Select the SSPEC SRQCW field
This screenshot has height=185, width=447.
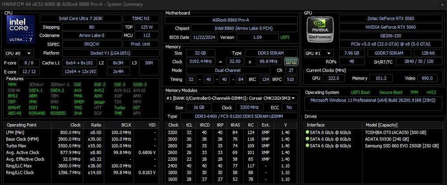[92, 44]
